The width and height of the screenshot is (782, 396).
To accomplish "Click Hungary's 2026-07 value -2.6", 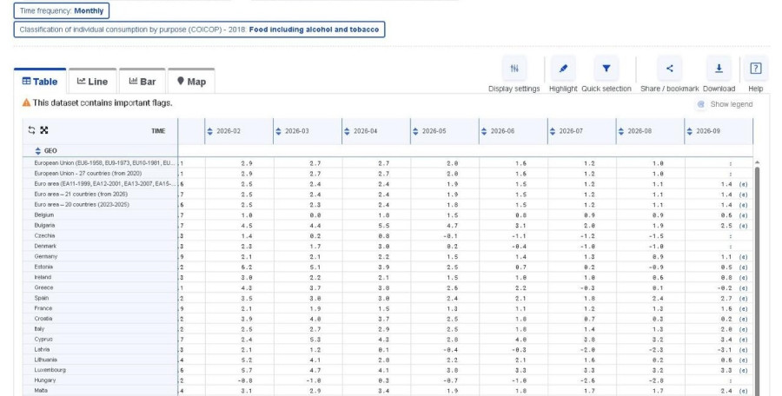I will point(587,381).
